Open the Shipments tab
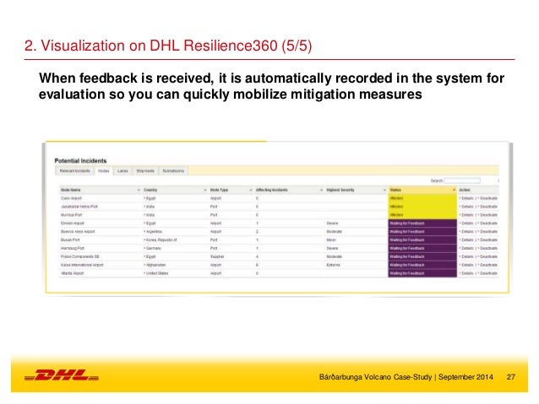The width and height of the screenshot is (539, 404). [x=145, y=170]
